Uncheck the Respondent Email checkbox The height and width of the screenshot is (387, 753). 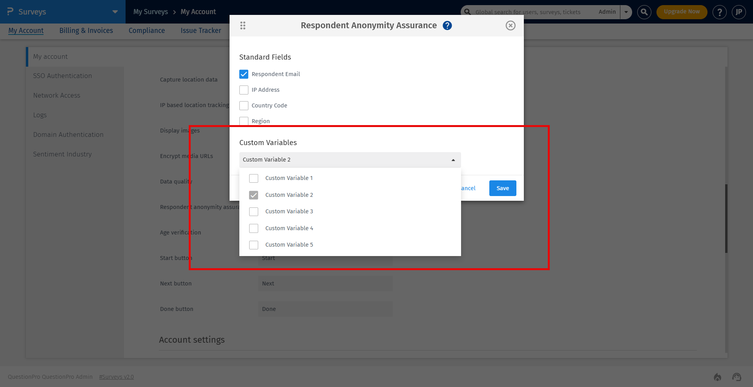[x=244, y=74]
